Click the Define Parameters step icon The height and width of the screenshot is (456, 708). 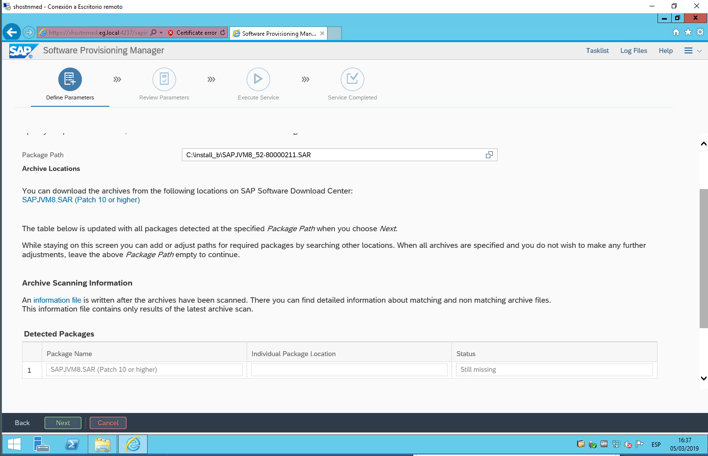tap(70, 79)
